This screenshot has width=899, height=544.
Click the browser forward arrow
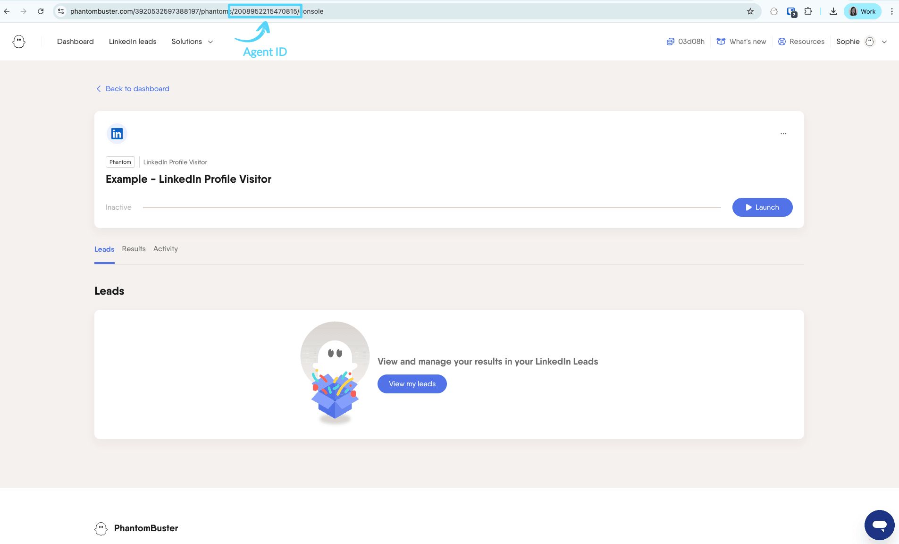[24, 11]
